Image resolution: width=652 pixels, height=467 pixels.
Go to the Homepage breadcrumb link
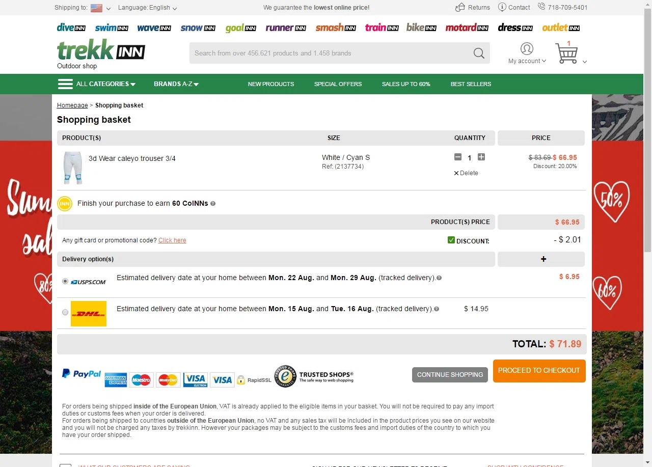[72, 105]
